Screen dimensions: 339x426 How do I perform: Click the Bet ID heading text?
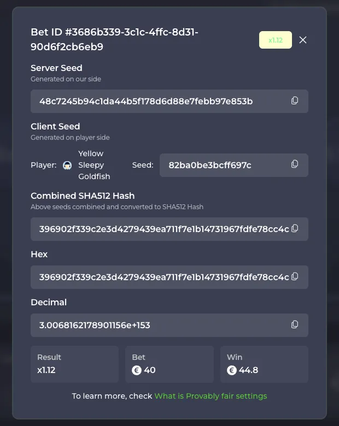(114, 39)
